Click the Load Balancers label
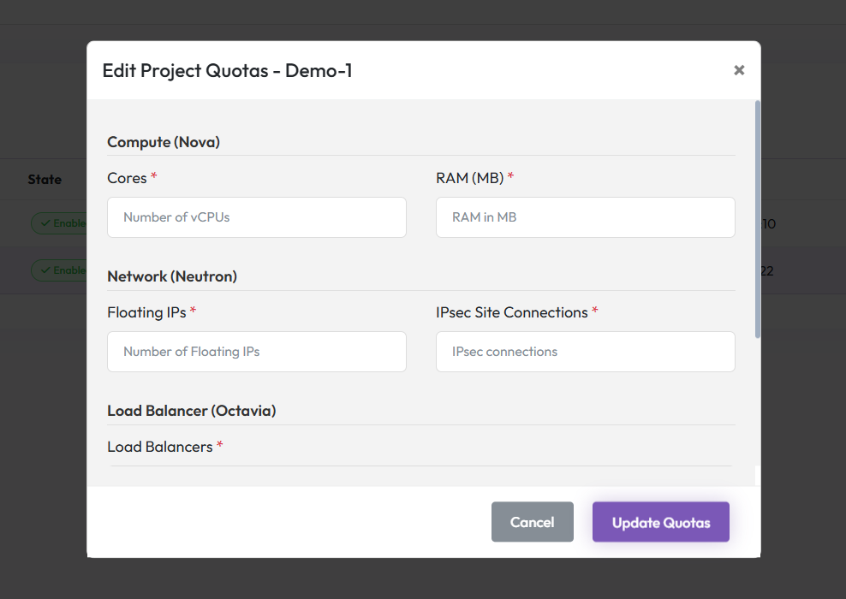Viewport: 846px width, 599px height. pyautogui.click(x=159, y=447)
